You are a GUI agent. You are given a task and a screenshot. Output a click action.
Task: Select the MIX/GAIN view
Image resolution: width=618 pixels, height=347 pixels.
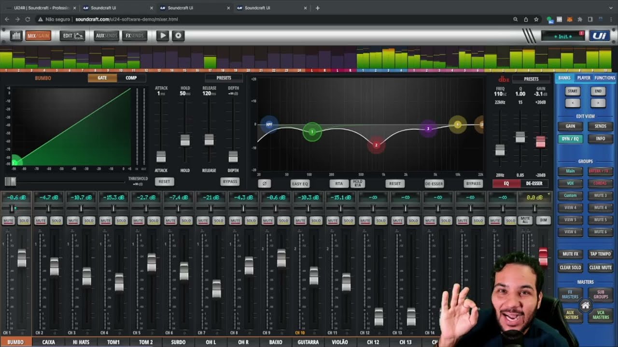[x=38, y=36]
